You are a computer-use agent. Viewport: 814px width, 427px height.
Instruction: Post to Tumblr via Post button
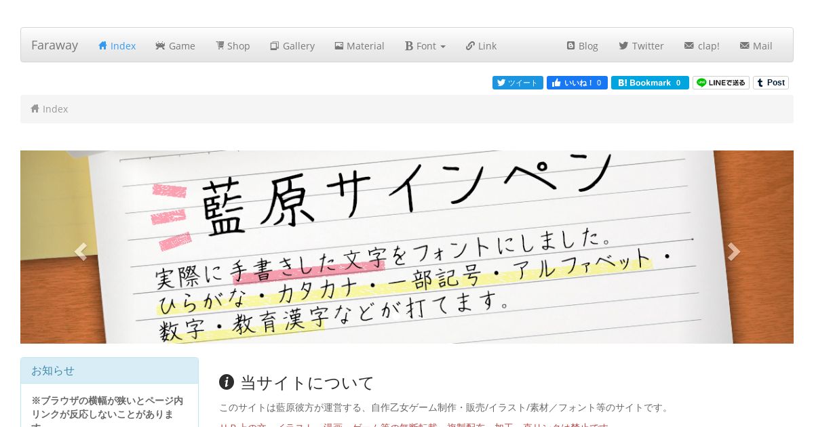click(771, 83)
